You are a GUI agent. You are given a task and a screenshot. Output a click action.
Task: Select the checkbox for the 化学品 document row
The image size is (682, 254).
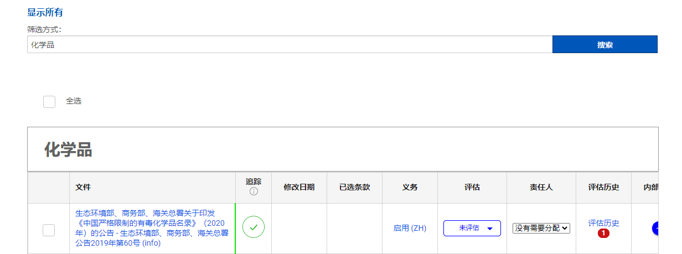pyautogui.click(x=49, y=230)
